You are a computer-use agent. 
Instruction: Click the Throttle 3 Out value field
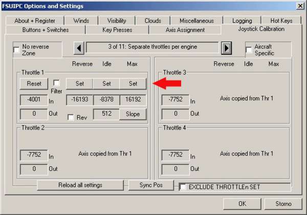click(x=176, y=114)
